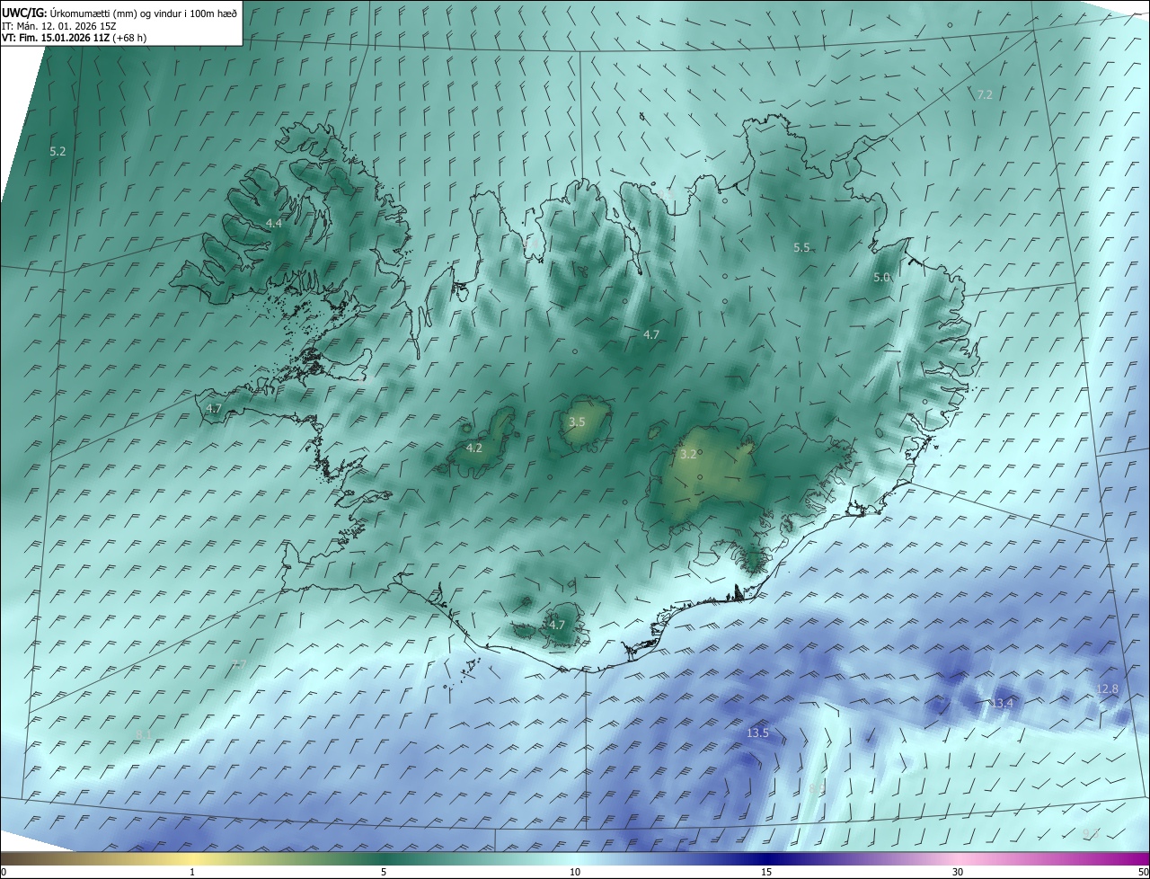Click the 4.7 value on Mýrdalsjökull in the south

[x=556, y=625]
